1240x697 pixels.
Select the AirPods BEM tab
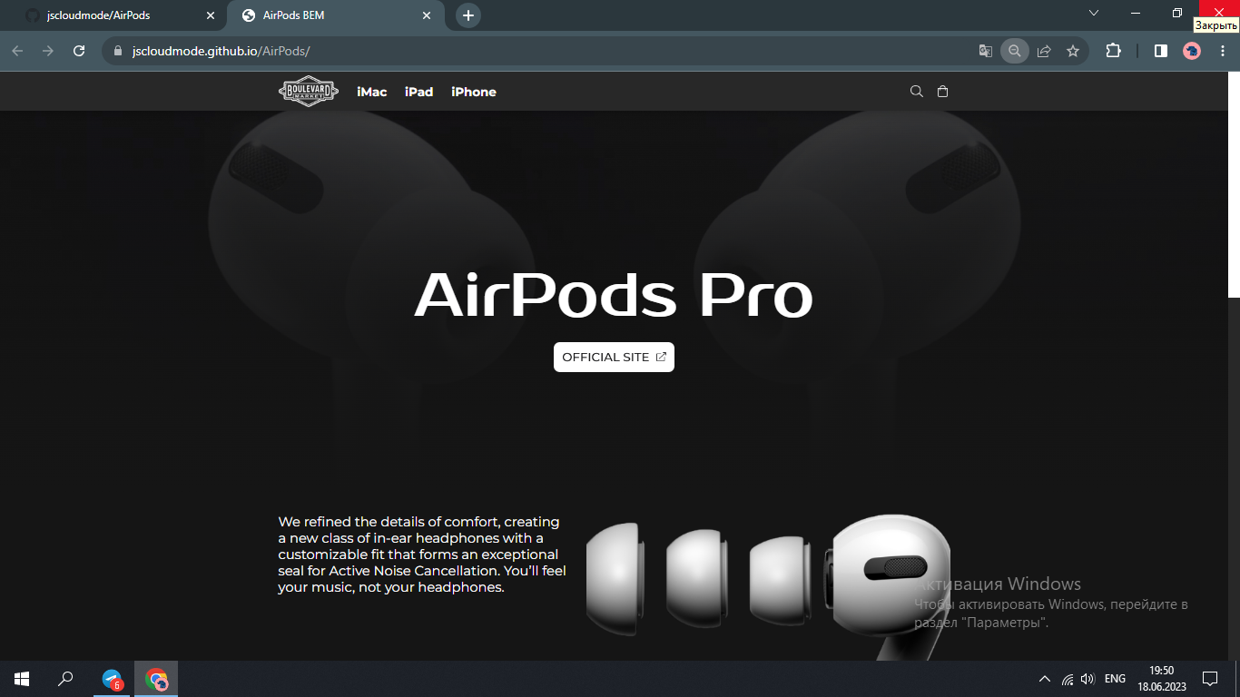(334, 15)
